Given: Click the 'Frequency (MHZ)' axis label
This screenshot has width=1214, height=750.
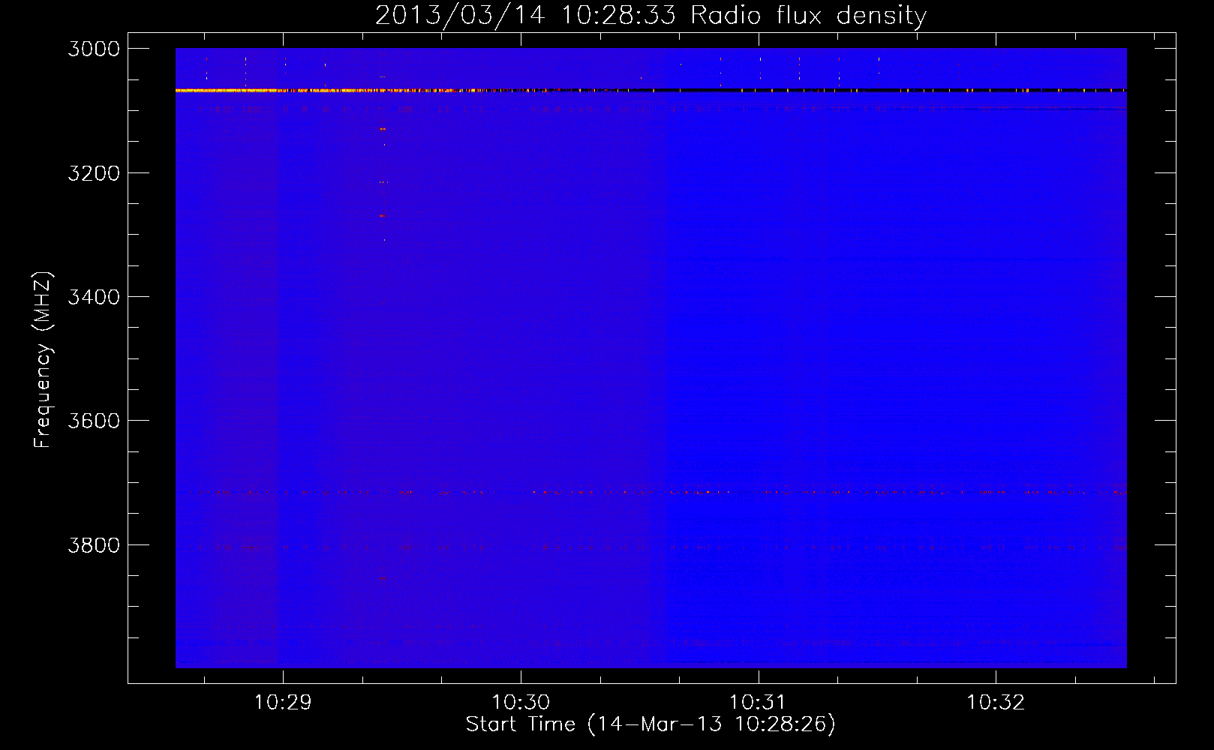Looking at the screenshot, I should [x=44, y=360].
